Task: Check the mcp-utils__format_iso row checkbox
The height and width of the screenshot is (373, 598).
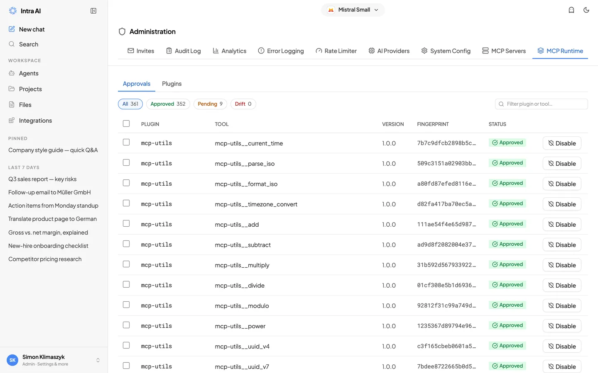Action: [126, 183]
